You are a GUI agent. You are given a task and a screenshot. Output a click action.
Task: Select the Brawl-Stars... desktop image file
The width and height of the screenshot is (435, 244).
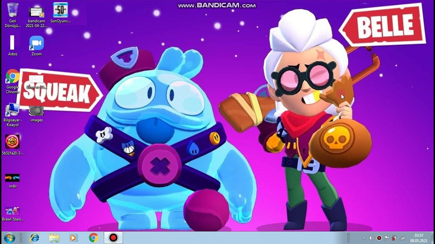13,213
